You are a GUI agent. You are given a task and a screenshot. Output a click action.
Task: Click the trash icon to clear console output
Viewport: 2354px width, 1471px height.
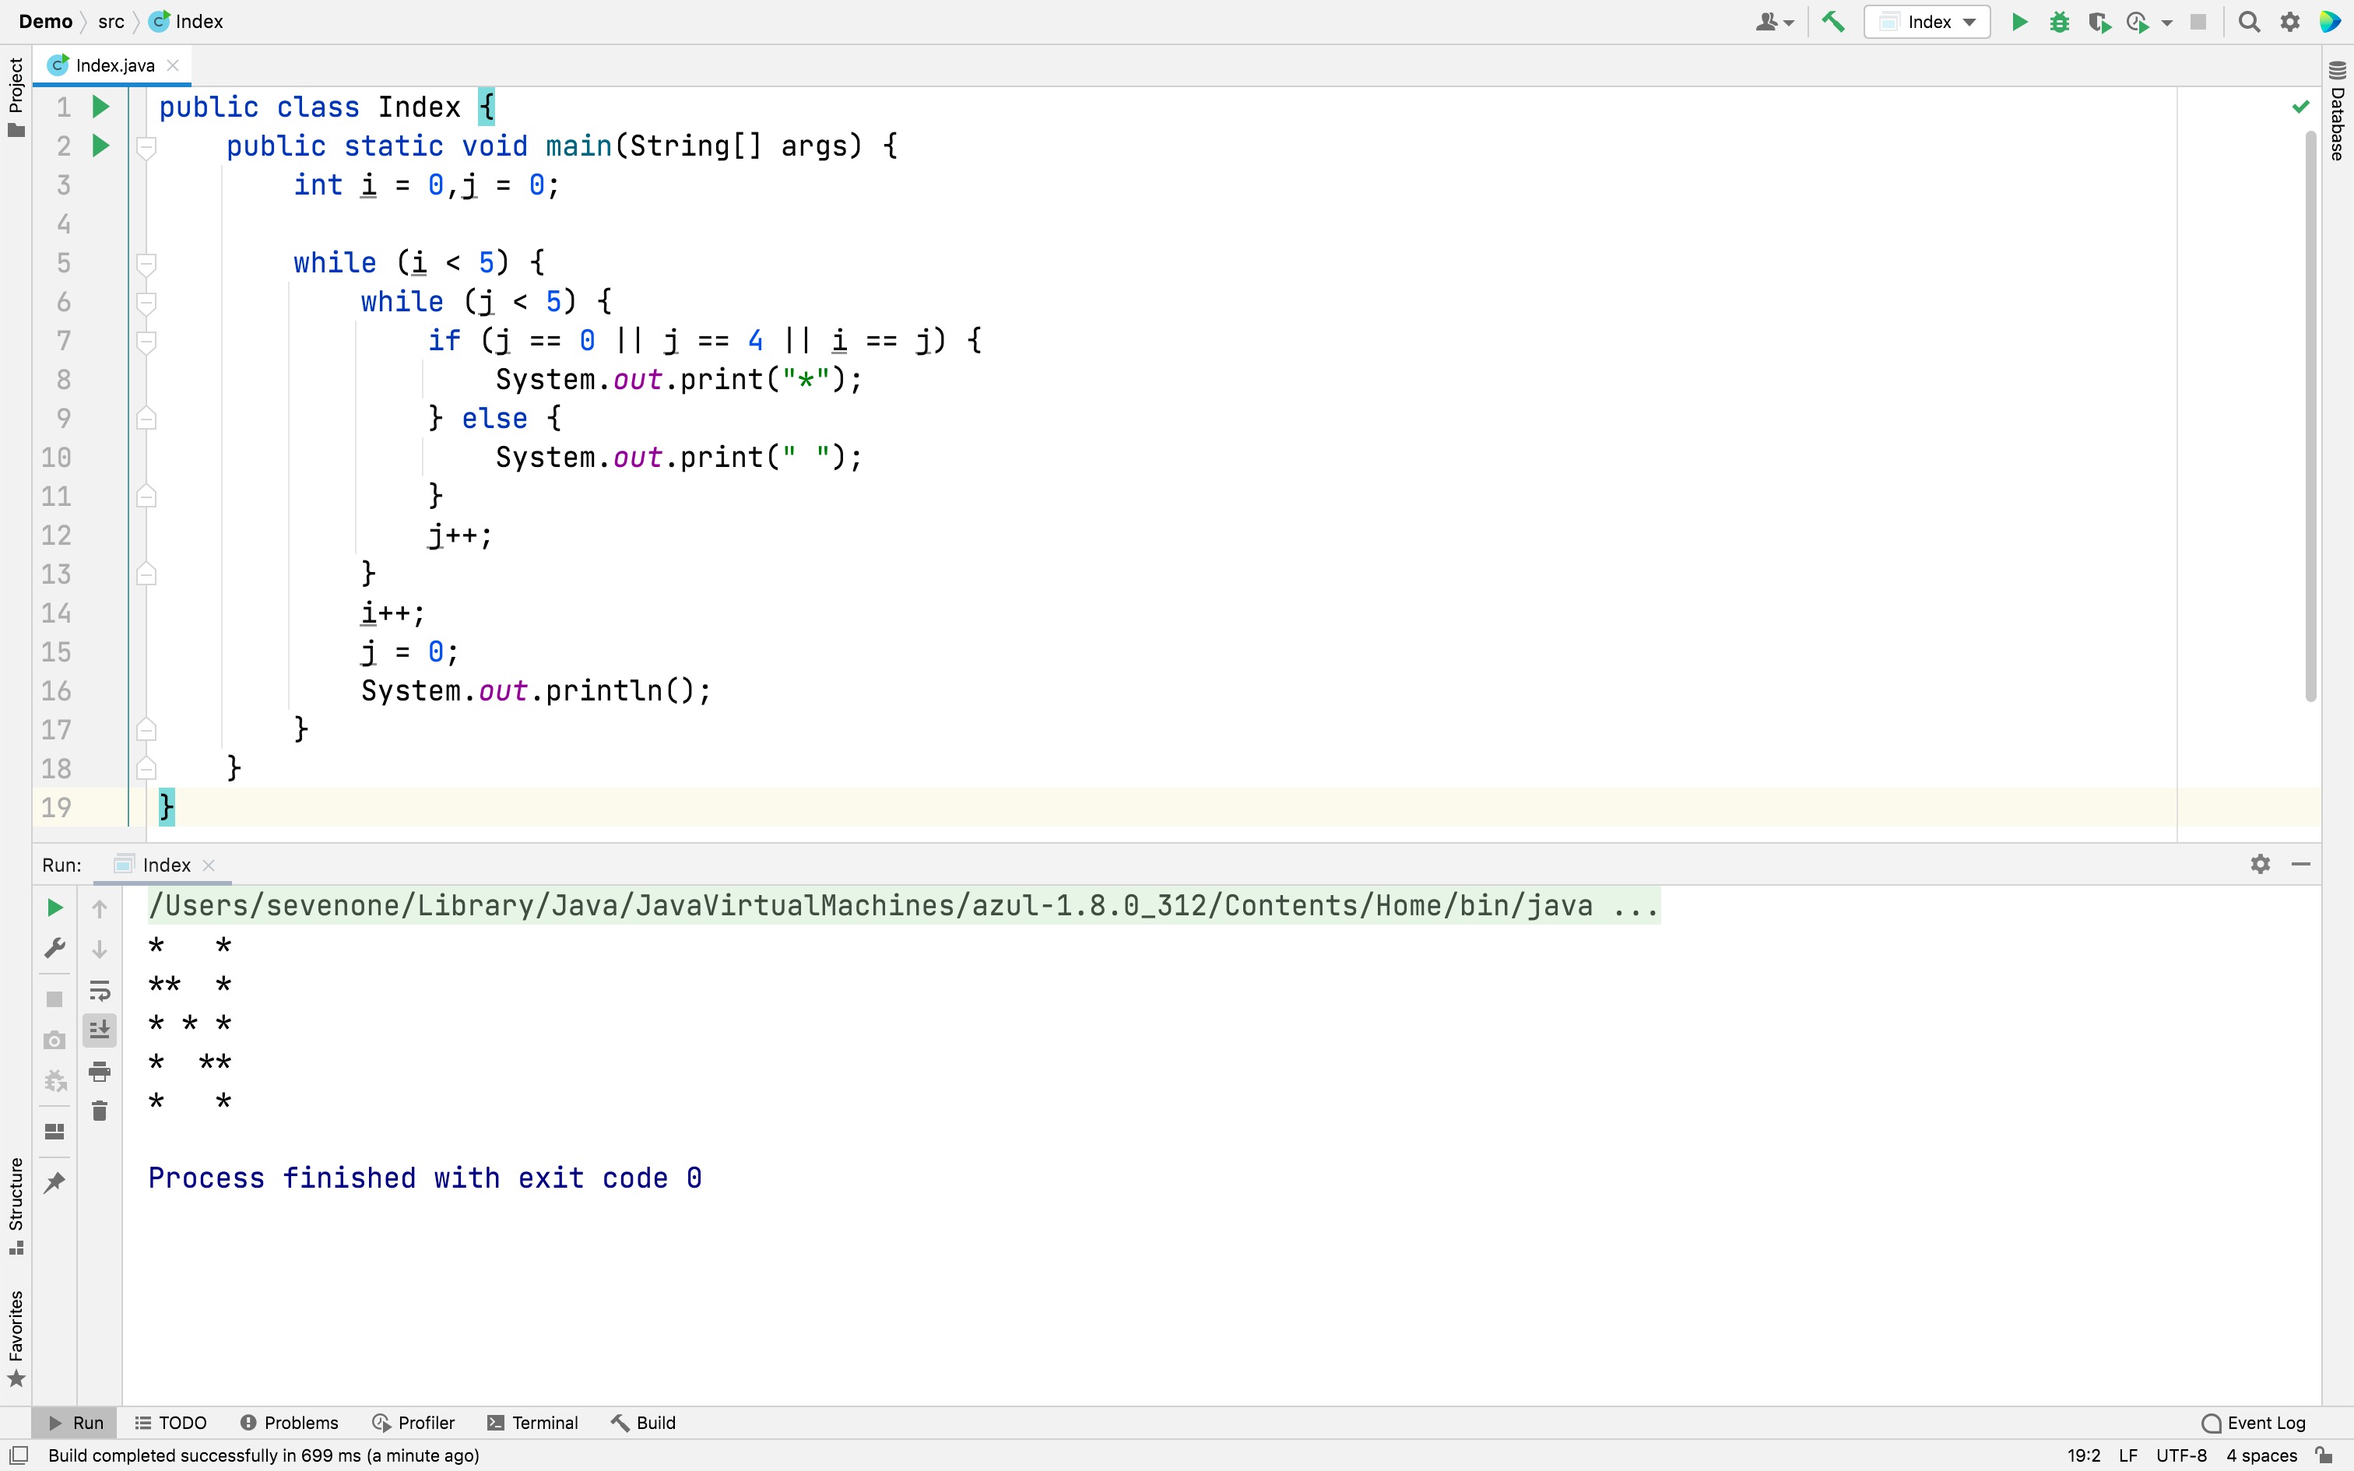click(x=99, y=1111)
